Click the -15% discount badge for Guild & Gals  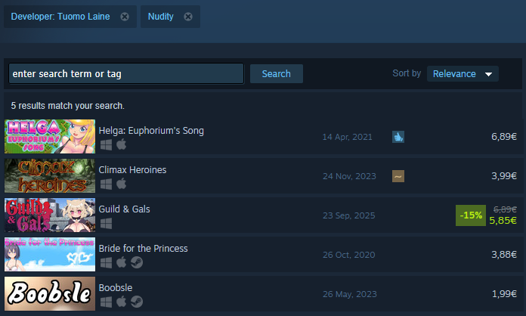pos(470,215)
